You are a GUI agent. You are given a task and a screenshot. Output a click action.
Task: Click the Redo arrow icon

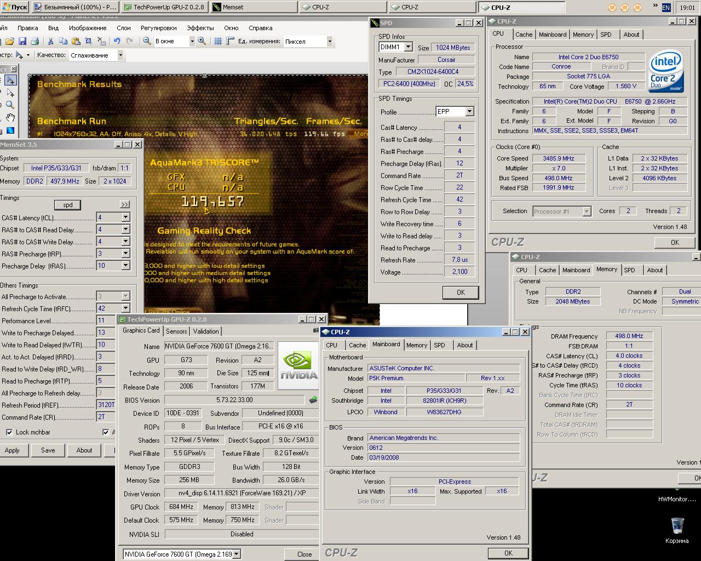(x=129, y=41)
